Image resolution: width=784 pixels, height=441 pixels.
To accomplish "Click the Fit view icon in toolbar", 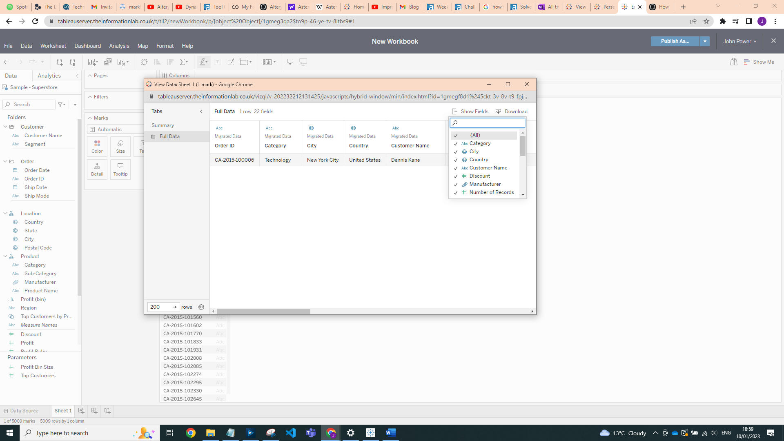I will [x=245, y=62].
